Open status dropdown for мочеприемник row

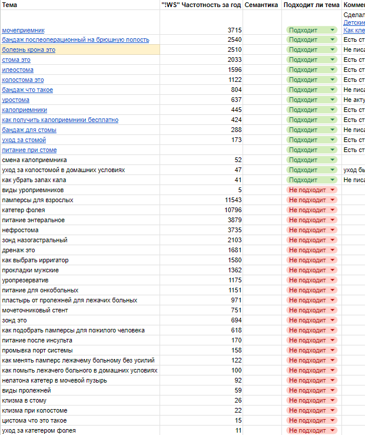pyautogui.click(x=332, y=30)
